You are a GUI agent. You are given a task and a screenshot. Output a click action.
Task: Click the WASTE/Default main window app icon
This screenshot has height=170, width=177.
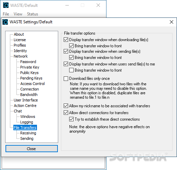[x=6, y=5]
